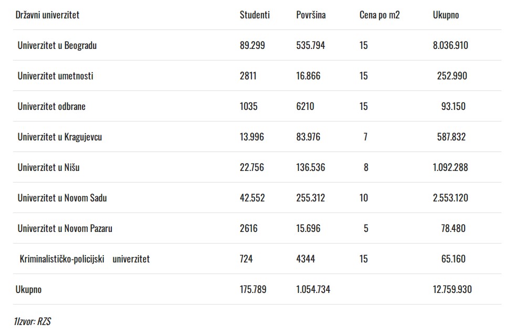Select Kriminalističko-policijski univerzitet row label
Viewport: 523px width, 334px height.
[x=85, y=259]
